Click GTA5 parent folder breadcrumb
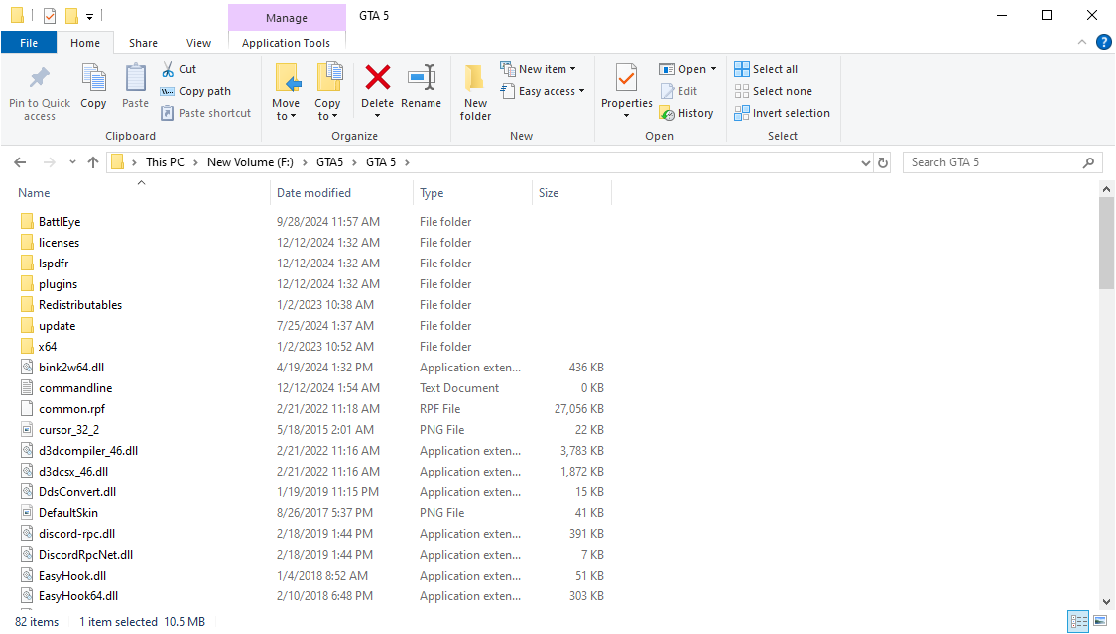Image resolution: width=1116 pixels, height=634 pixels. [329, 162]
